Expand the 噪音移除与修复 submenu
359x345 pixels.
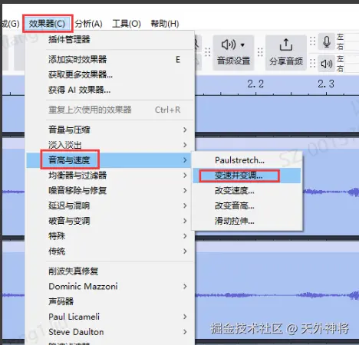(110, 190)
